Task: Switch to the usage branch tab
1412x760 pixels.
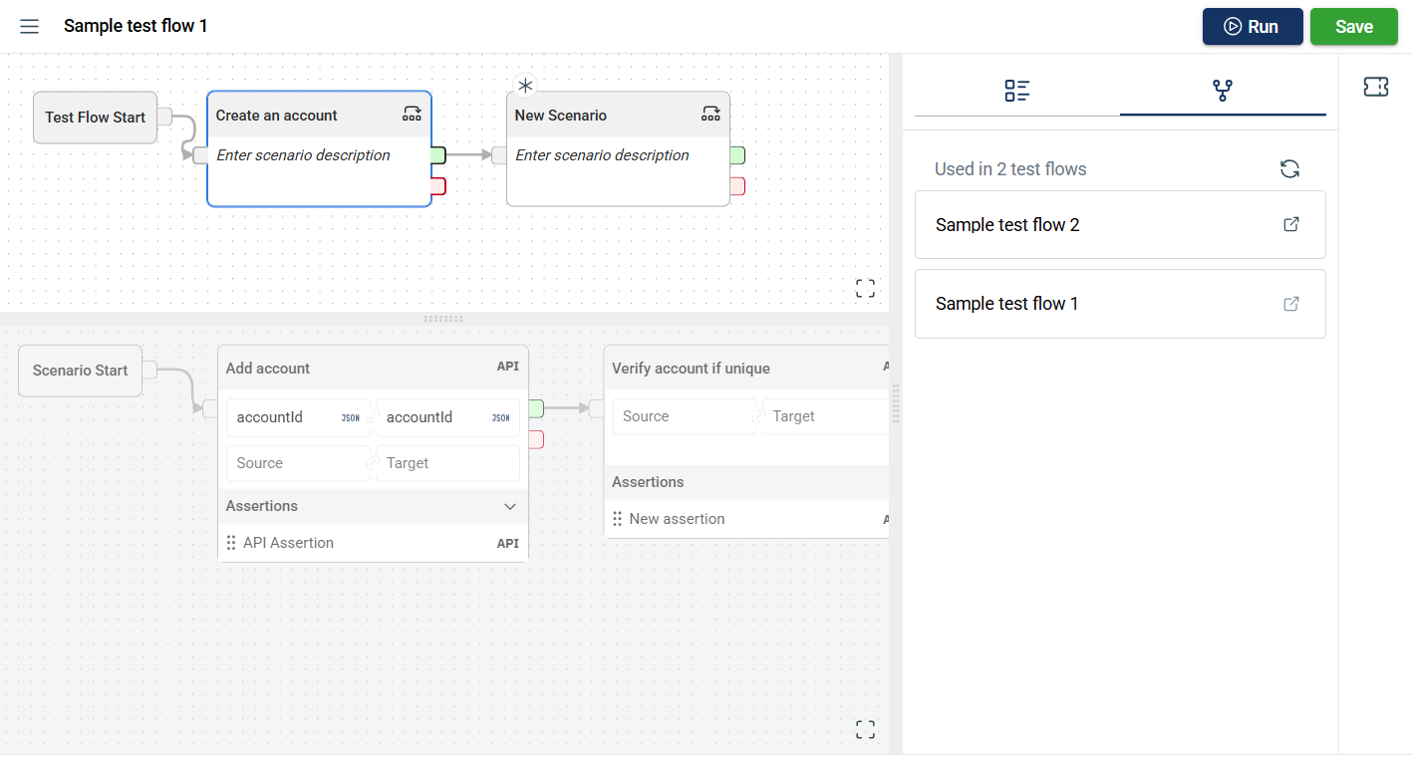Action: tap(1223, 91)
